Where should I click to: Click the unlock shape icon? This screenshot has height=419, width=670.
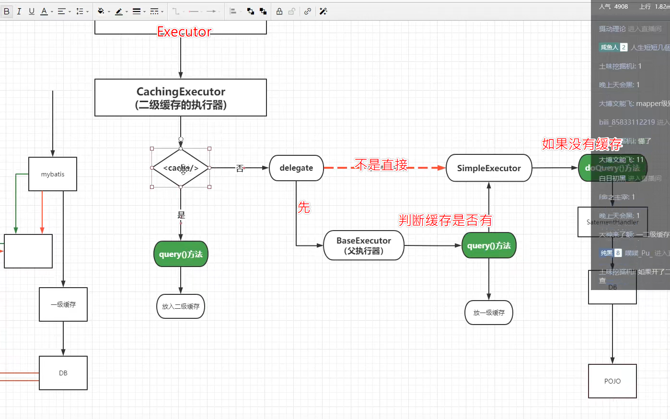pos(291,11)
